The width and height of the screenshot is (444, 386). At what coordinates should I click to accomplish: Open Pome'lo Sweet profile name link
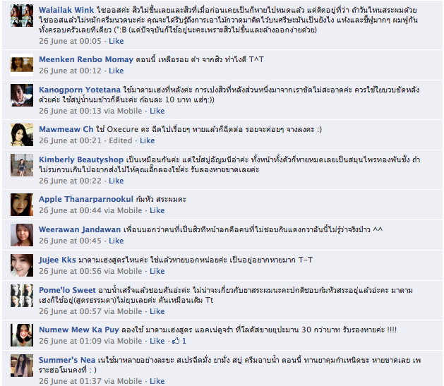click(67, 290)
